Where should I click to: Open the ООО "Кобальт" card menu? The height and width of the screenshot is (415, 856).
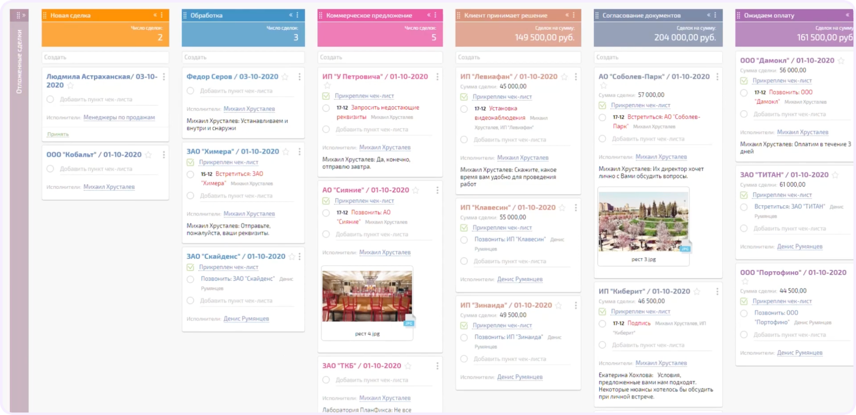(164, 155)
